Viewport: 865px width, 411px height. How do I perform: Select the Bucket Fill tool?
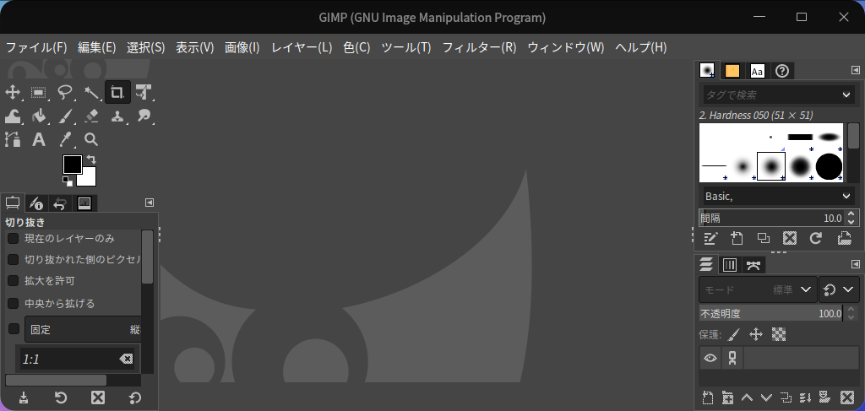pos(39,116)
